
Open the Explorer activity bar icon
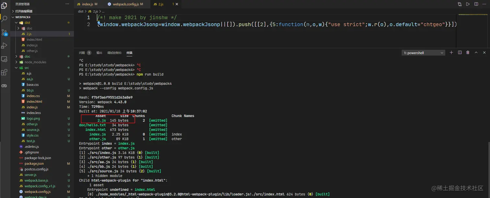click(x=4, y=5)
